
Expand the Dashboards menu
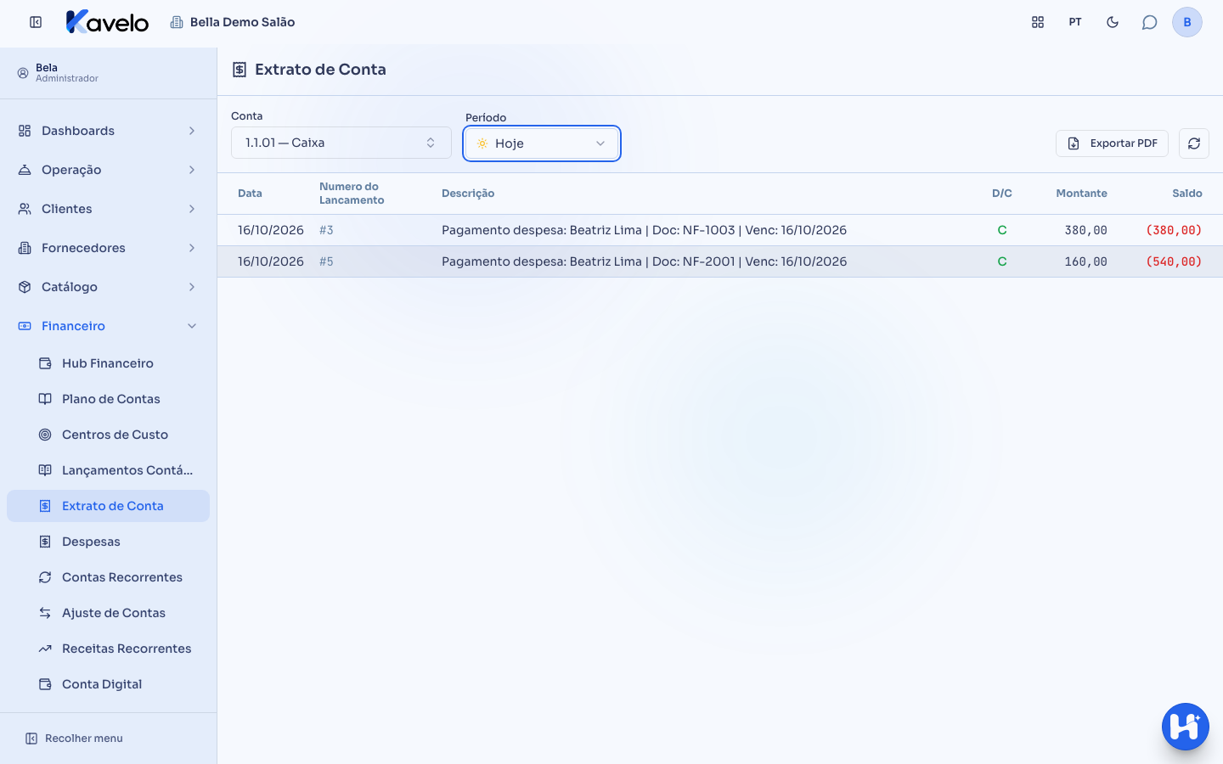coord(108,131)
